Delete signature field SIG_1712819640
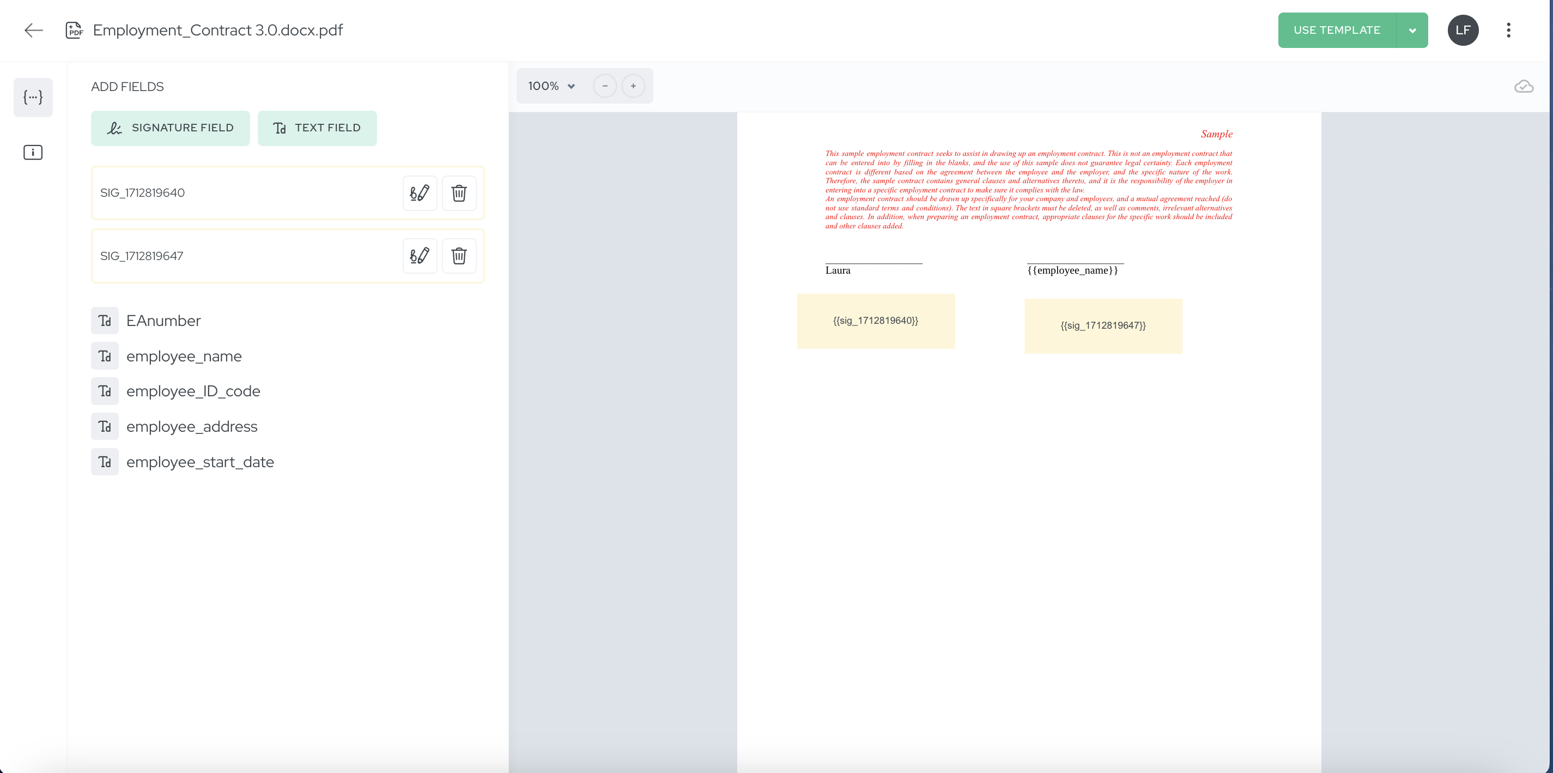Image resolution: width=1553 pixels, height=773 pixels. point(459,193)
